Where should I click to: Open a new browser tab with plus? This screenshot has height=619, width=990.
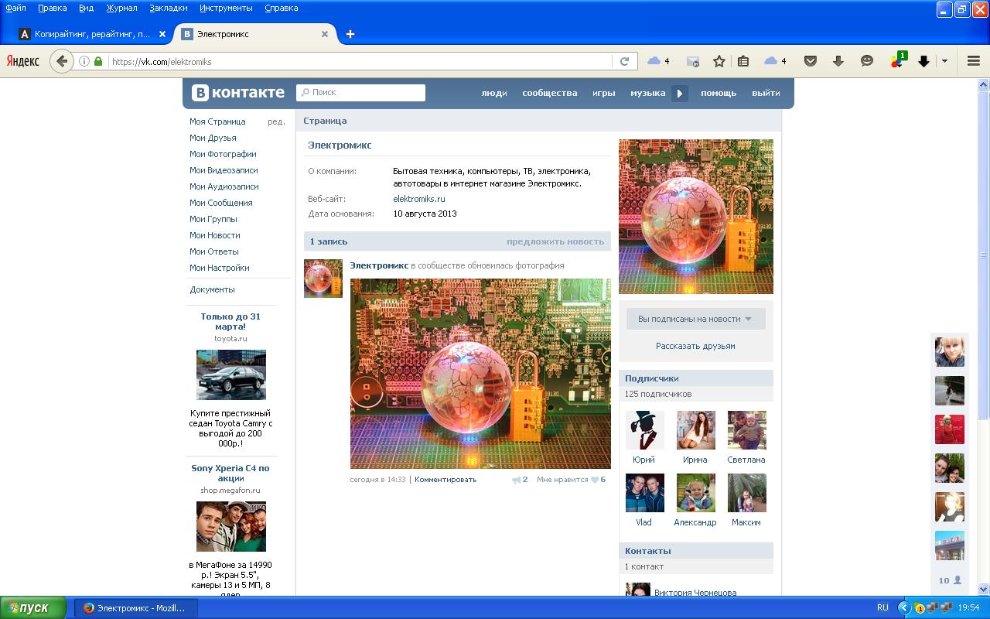(350, 34)
